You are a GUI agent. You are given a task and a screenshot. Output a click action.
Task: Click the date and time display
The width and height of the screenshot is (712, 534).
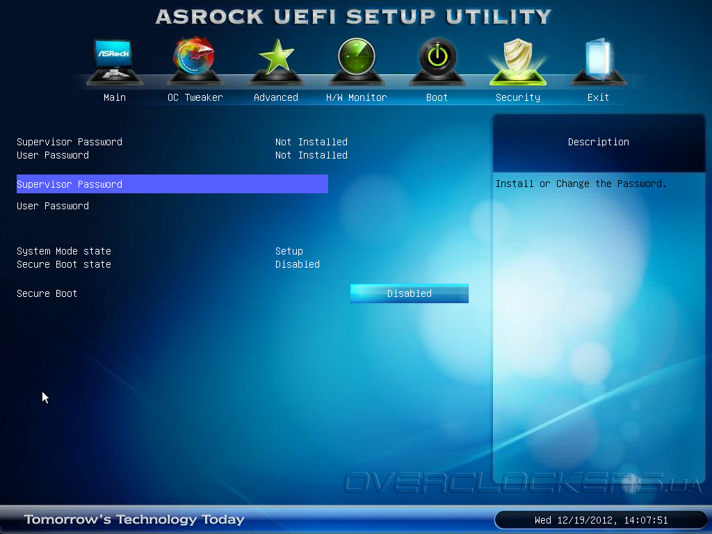(x=601, y=520)
